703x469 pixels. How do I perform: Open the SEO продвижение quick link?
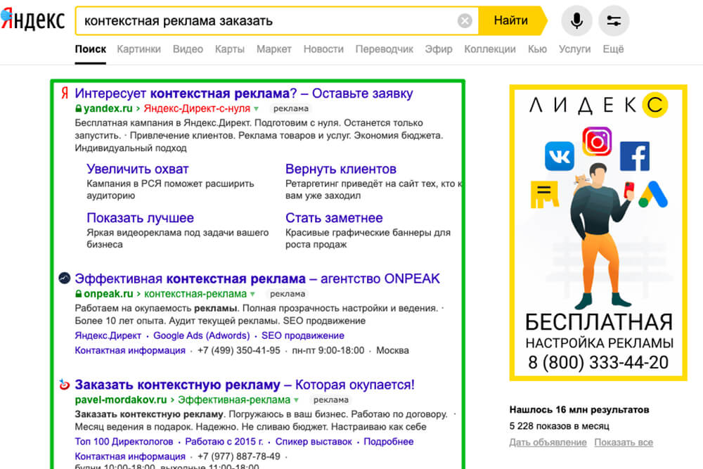tap(302, 335)
